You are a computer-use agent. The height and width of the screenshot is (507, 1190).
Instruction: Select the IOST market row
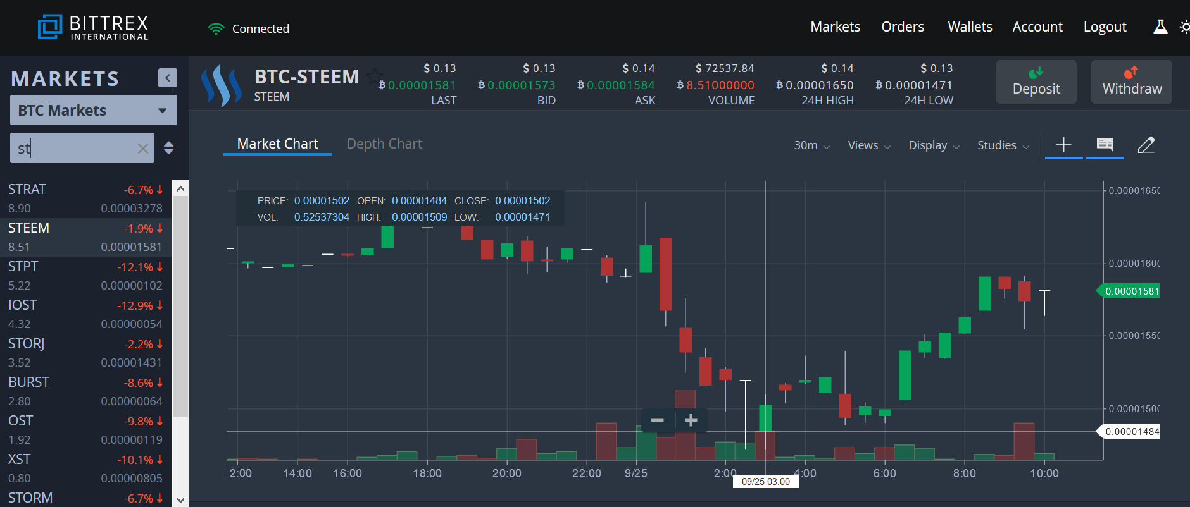coord(86,314)
